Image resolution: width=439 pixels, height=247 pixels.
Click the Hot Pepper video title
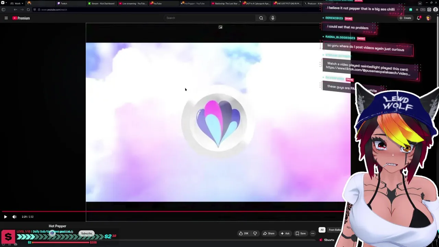pyautogui.click(x=57, y=226)
